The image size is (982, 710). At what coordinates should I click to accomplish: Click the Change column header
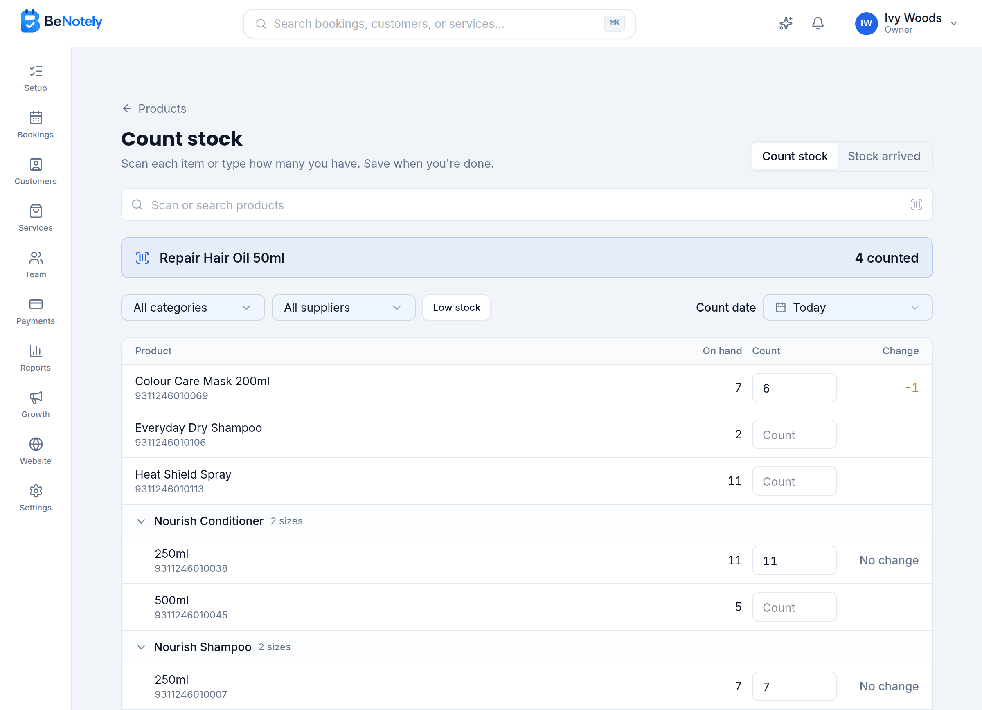(900, 351)
